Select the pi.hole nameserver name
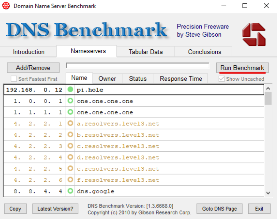 click(90, 90)
